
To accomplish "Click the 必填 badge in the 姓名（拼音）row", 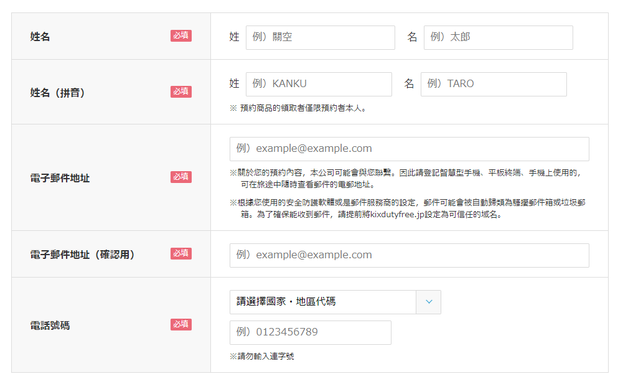I will click(x=181, y=92).
